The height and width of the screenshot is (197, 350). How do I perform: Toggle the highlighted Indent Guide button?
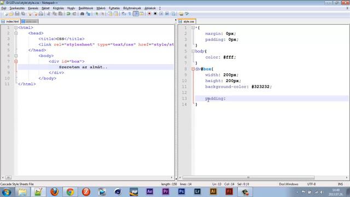pos(136,14)
